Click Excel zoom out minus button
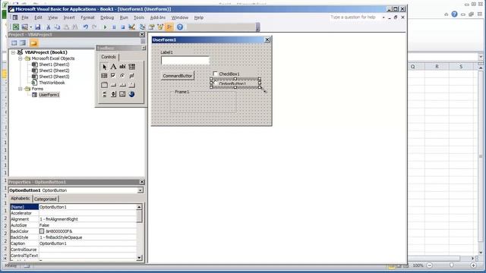 tap(429, 265)
